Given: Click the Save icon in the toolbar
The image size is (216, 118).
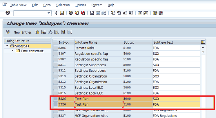Looking at the screenshot, I should point(62,13).
